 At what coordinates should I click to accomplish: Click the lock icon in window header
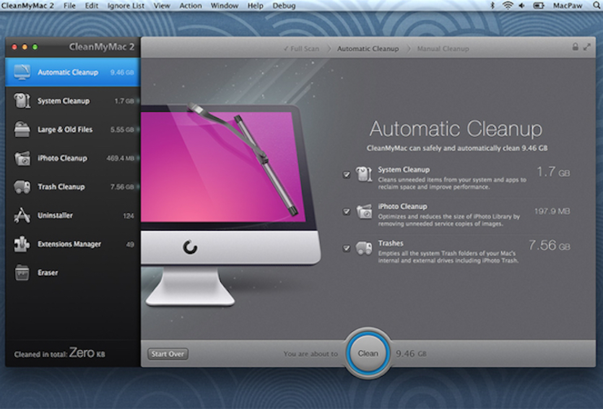click(x=575, y=47)
